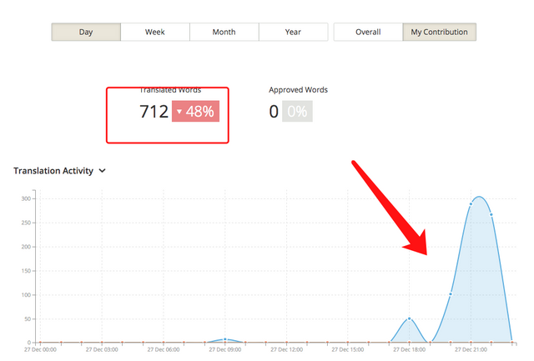Image resolution: width=534 pixels, height=361 pixels.
Task: Click the data point at 100 on the rising curve
Action: (451, 294)
